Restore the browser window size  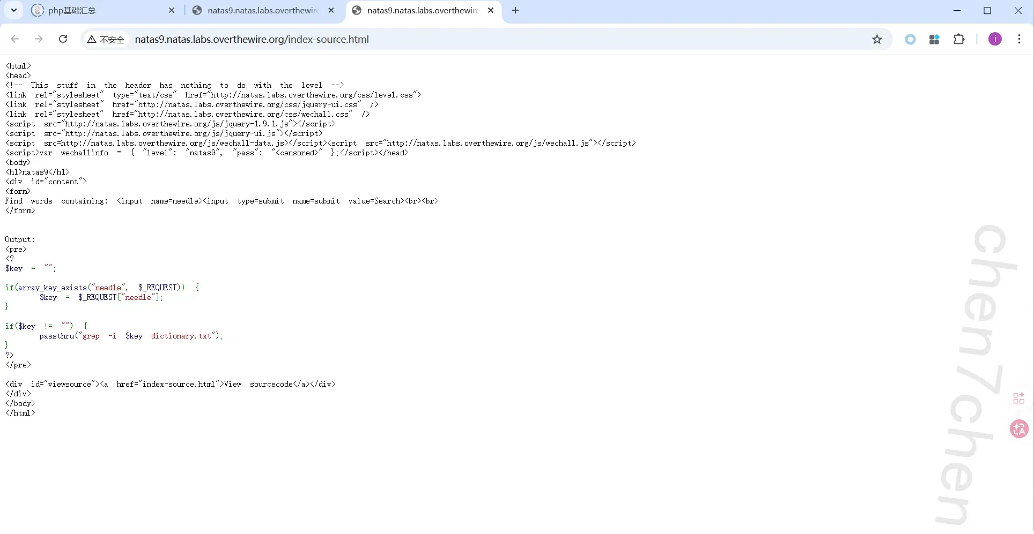pyautogui.click(x=988, y=10)
